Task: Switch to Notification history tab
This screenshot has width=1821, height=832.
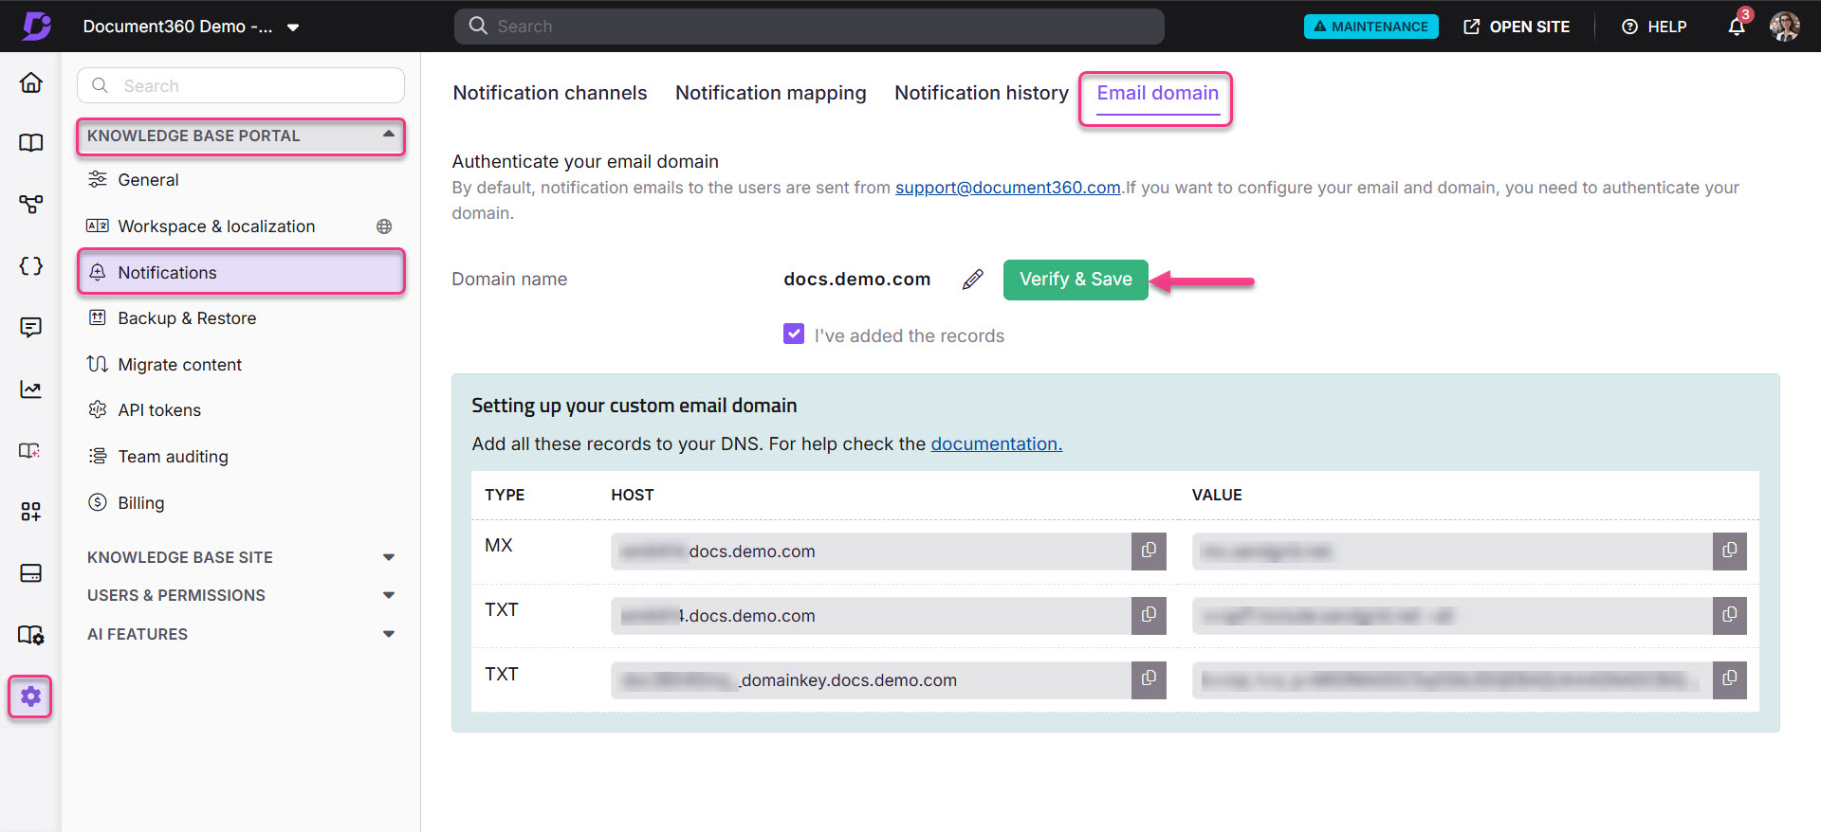Action: (x=982, y=93)
